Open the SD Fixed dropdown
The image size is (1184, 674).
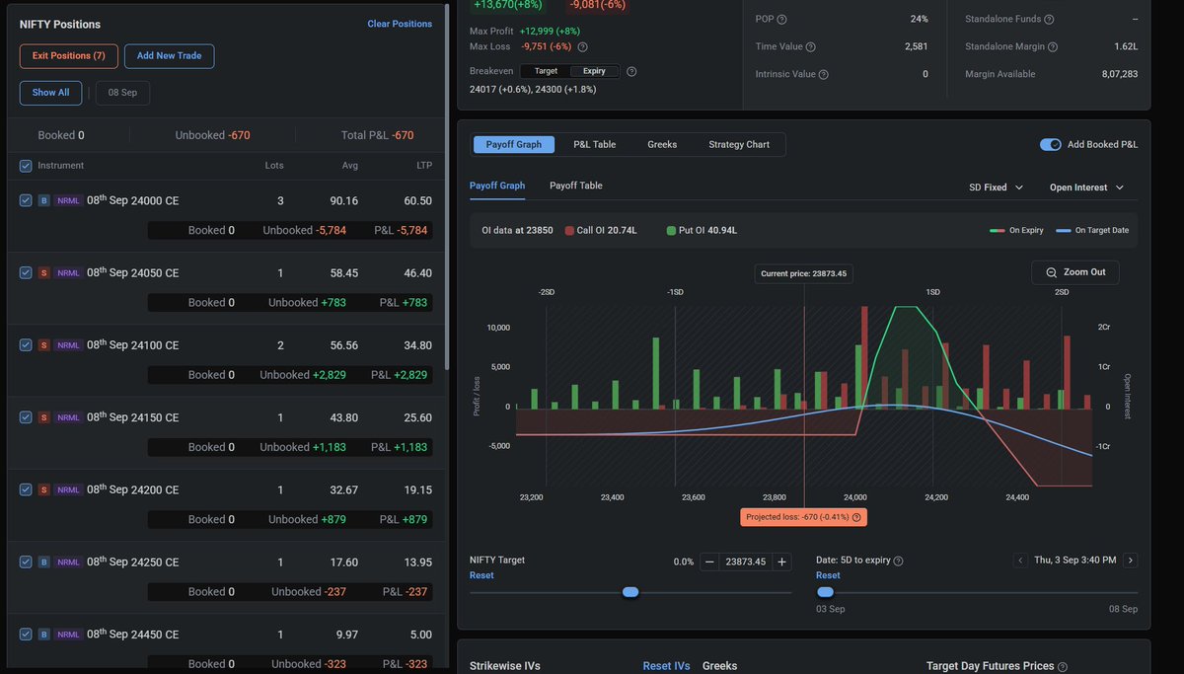tap(997, 187)
